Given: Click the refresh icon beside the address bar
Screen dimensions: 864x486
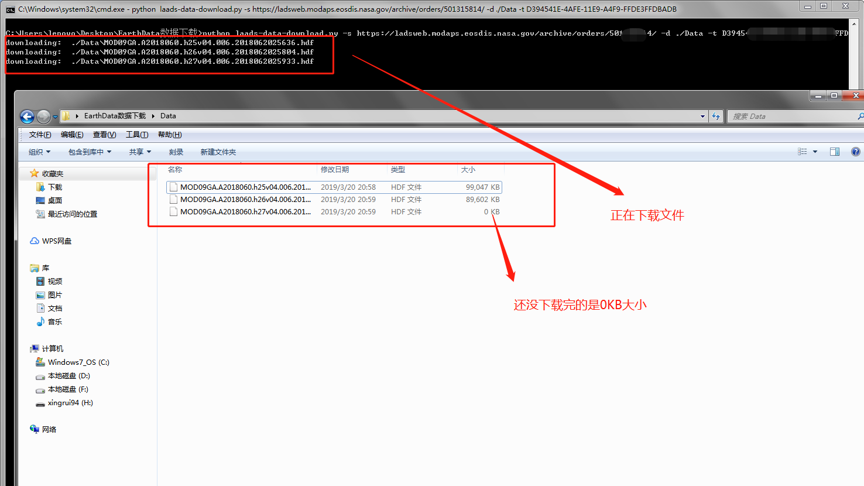Looking at the screenshot, I should [x=715, y=116].
